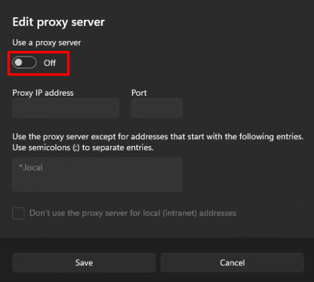Click the Port label text
Screen dimensions: 314x282
point(139,93)
